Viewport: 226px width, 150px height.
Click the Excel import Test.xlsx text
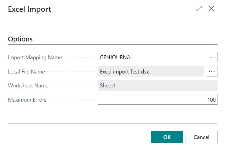click(x=125, y=72)
